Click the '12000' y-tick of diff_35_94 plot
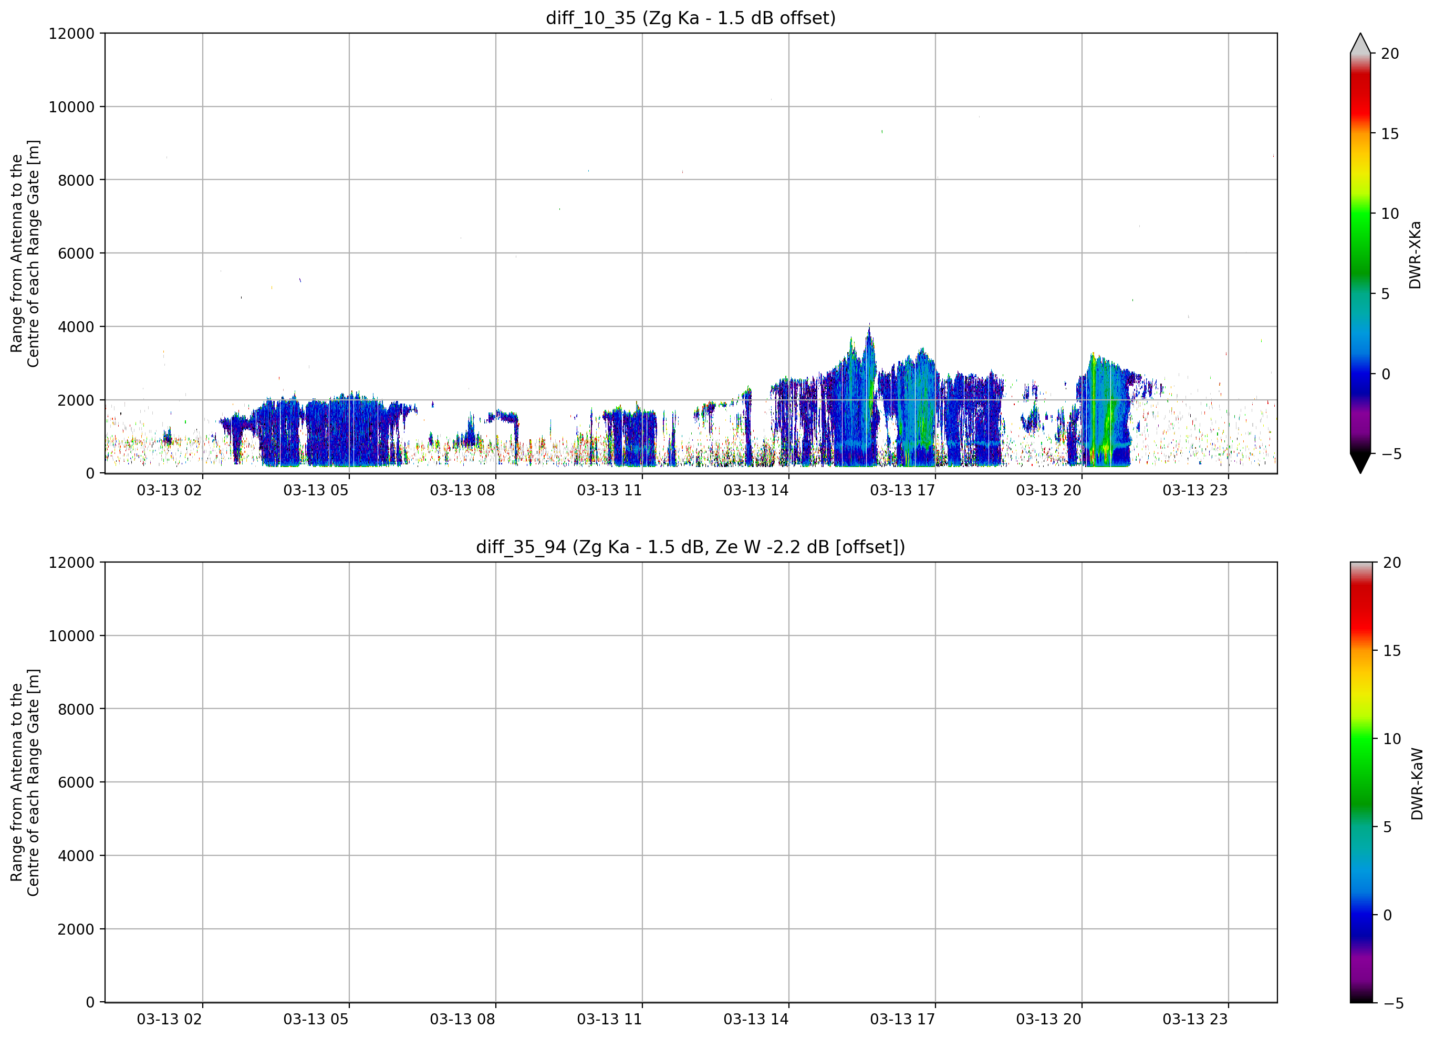 (x=71, y=563)
